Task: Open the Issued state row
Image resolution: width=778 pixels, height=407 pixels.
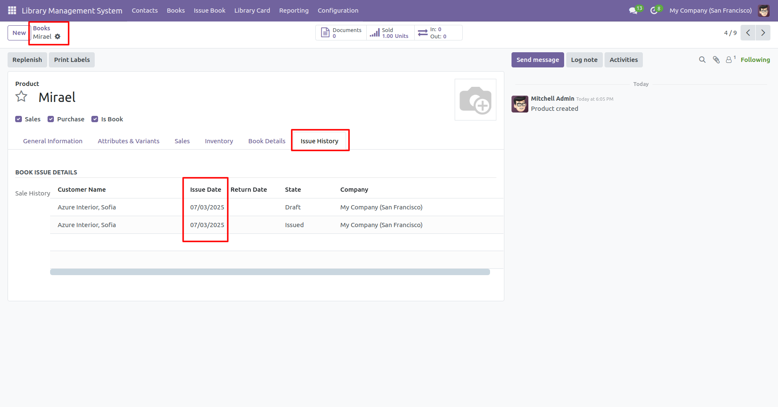Action: 277,225
